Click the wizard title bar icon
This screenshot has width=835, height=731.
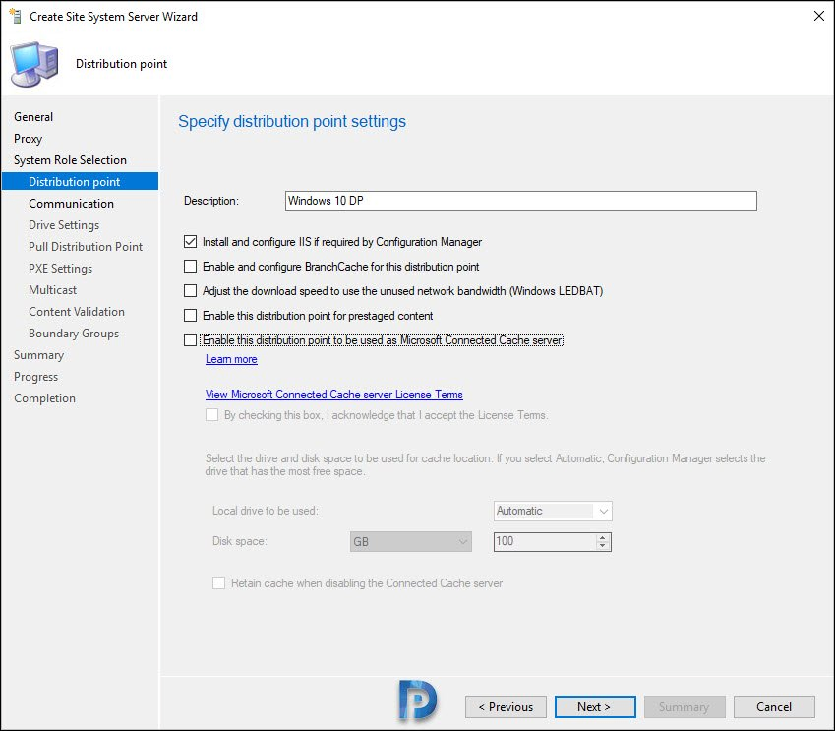16,16
